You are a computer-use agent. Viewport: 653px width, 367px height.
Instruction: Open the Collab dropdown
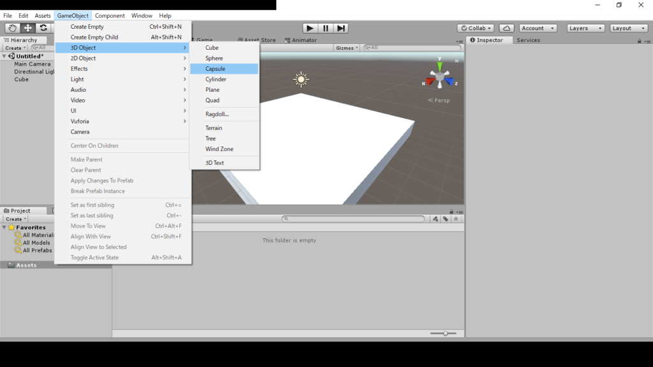(475, 28)
